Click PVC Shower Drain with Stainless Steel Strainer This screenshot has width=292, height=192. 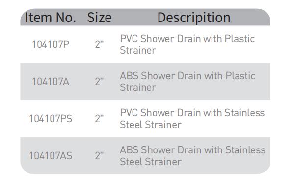192,119
